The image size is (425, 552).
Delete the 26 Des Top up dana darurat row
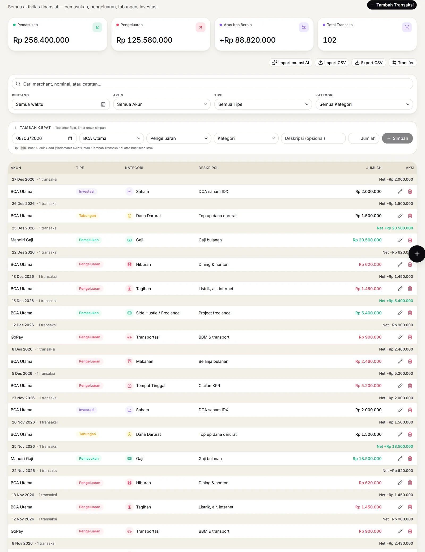click(x=410, y=216)
